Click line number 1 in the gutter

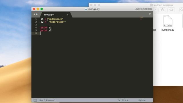click(x=36, y=19)
